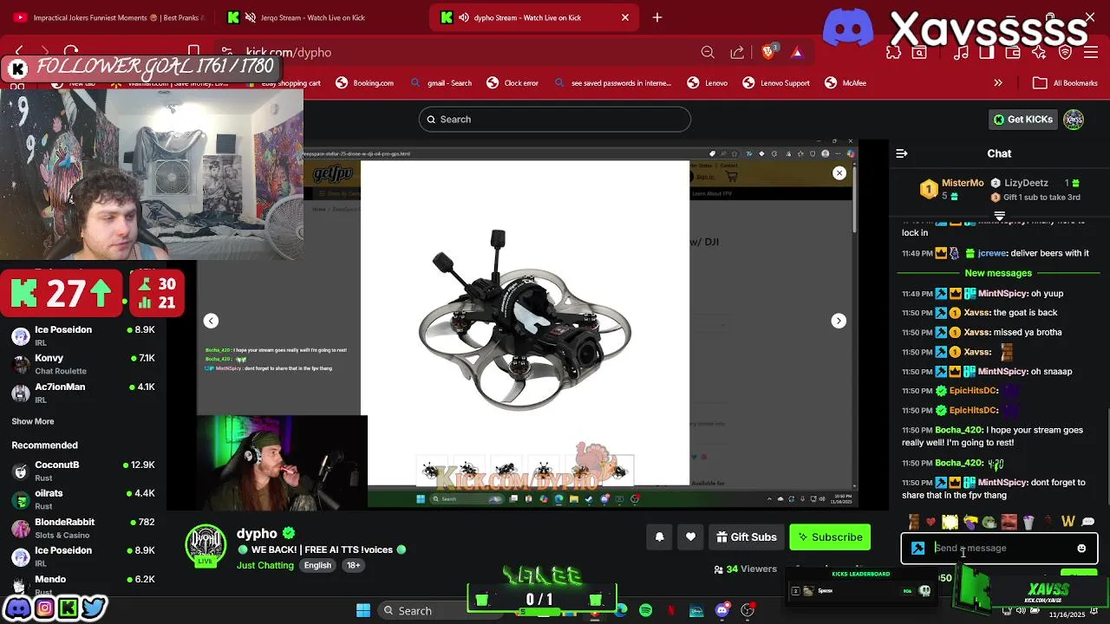Go to next drone image arrow
This screenshot has width=1110, height=624.
coord(839,321)
